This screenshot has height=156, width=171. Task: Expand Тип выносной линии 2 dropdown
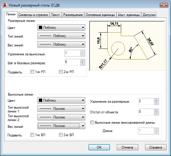pyautogui.click(x=61, y=117)
